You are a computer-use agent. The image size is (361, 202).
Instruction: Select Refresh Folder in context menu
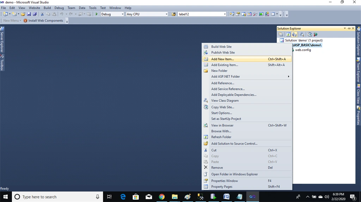(x=247, y=137)
